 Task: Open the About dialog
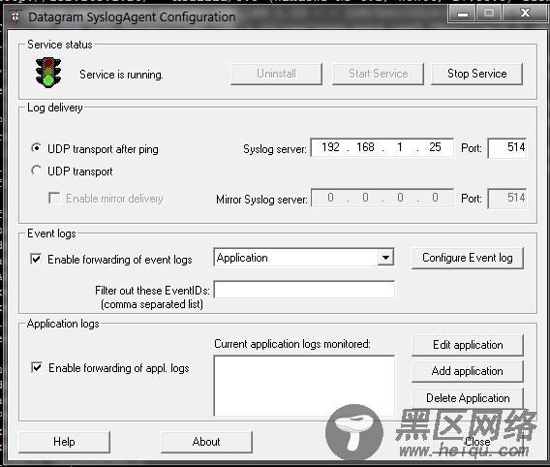click(x=206, y=442)
